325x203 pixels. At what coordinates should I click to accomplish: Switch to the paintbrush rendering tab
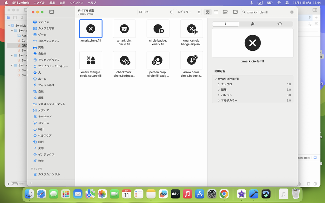(253, 24)
